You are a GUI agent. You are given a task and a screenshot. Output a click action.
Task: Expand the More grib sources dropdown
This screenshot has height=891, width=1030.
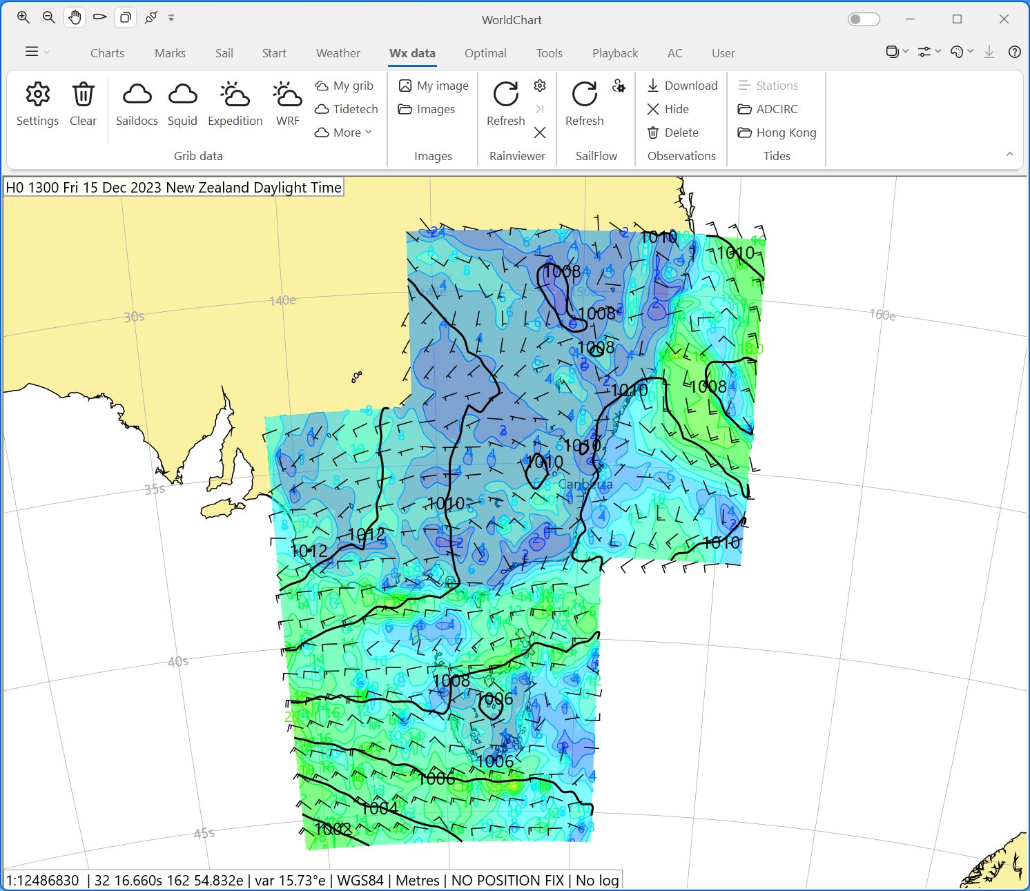point(343,133)
